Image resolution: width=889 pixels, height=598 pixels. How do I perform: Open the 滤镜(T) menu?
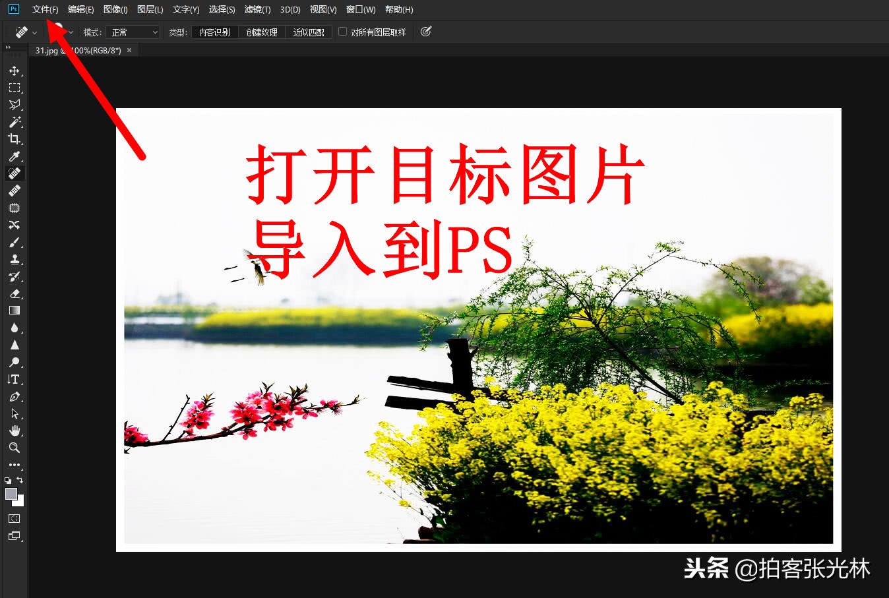click(257, 9)
